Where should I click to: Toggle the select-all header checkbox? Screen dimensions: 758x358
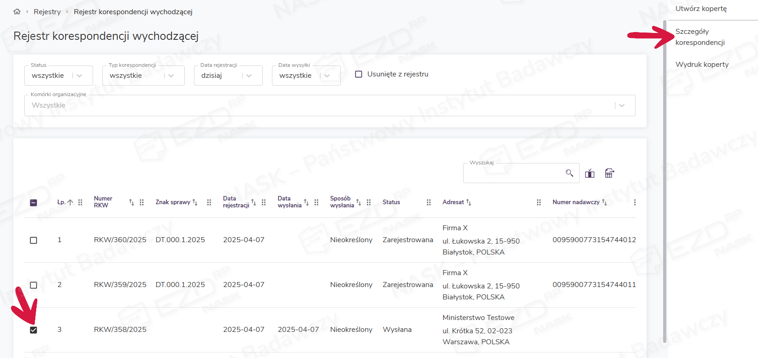pyautogui.click(x=33, y=203)
